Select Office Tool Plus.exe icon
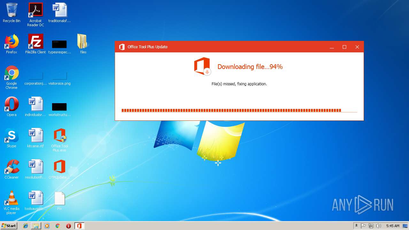The image size is (409, 230). click(x=59, y=140)
